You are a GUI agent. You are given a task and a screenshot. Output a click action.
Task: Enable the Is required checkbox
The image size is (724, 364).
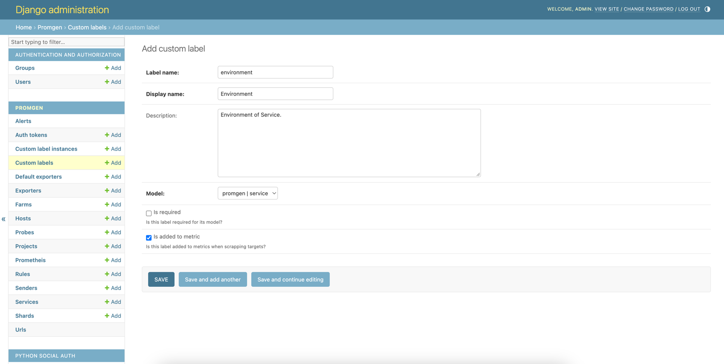point(149,213)
